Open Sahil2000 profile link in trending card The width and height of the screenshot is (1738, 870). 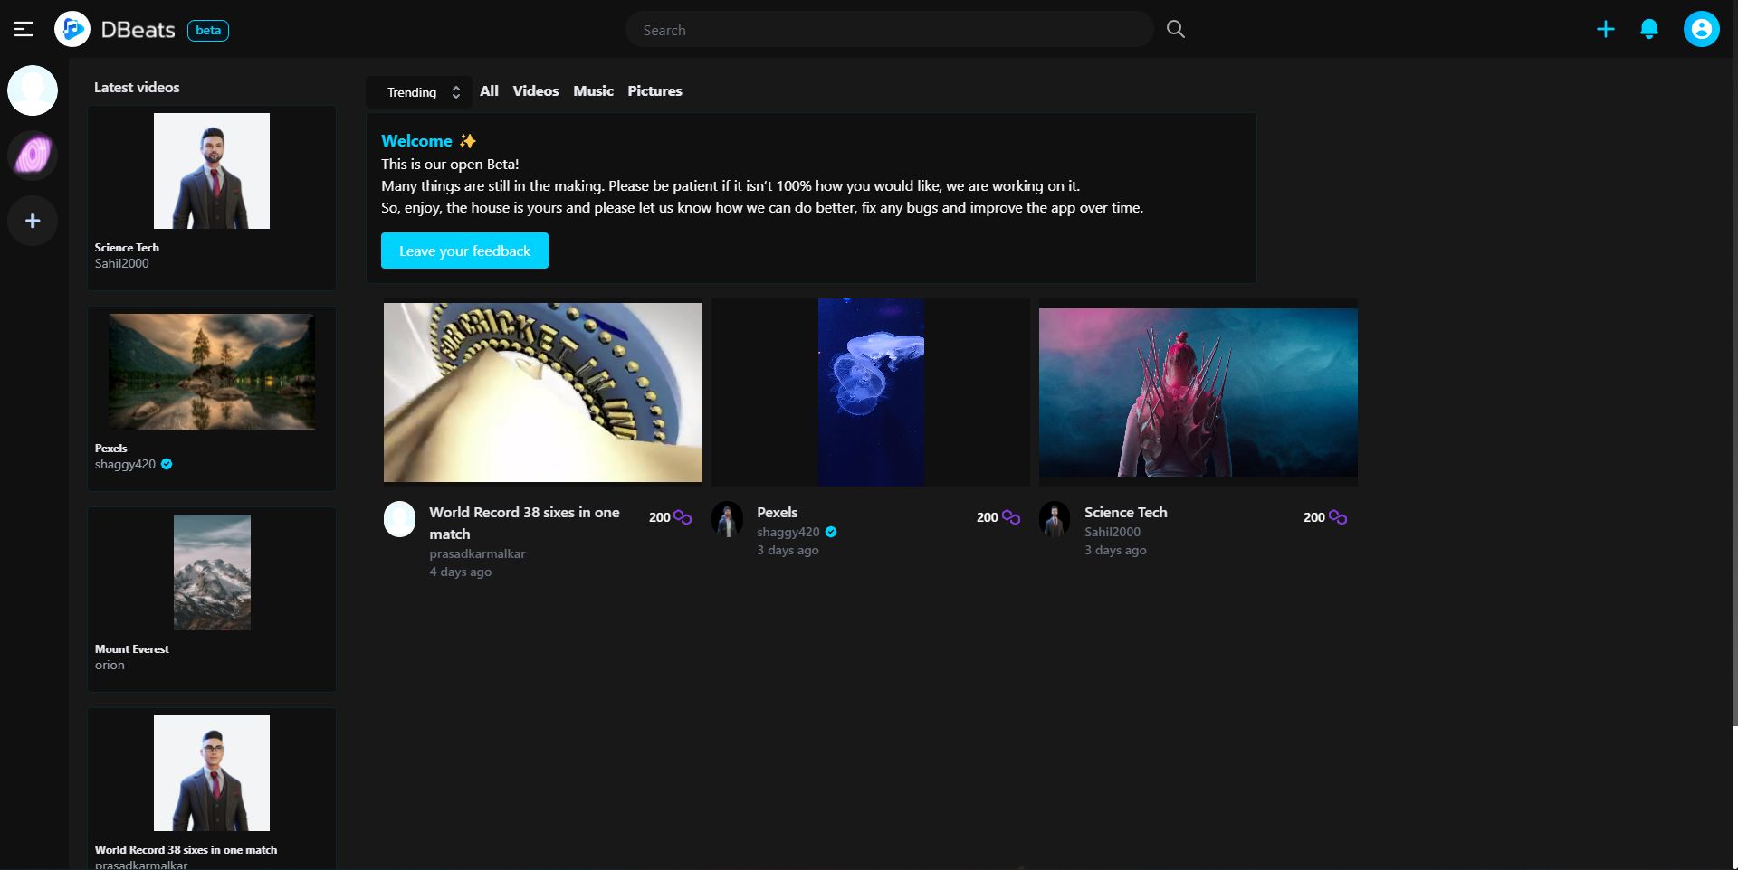(x=1113, y=532)
